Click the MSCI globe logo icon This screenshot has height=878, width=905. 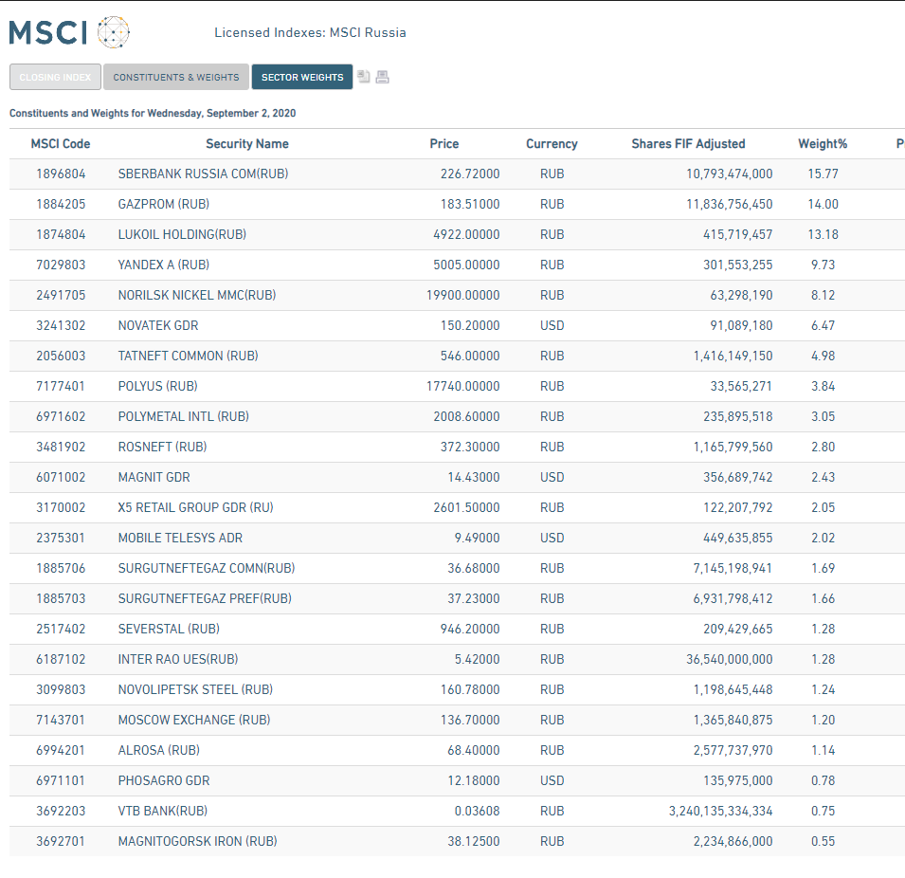click(x=114, y=31)
